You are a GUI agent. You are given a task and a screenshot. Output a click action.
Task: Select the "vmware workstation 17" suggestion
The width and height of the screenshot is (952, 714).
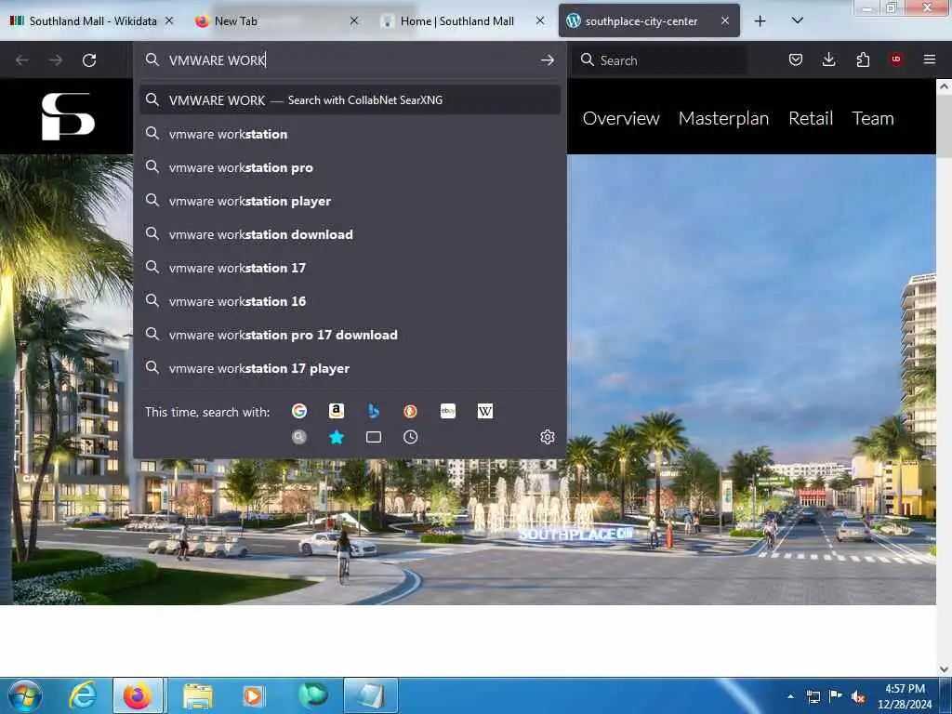click(350, 268)
